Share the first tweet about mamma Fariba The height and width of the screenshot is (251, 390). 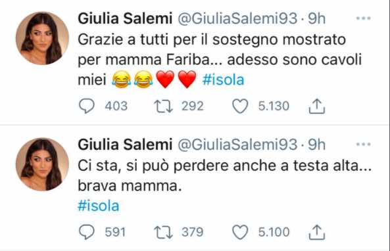[316, 106]
